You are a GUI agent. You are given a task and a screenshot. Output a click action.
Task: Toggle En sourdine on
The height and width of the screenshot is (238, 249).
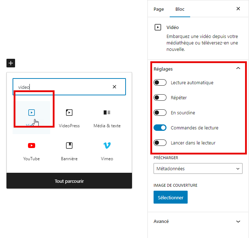(160, 113)
